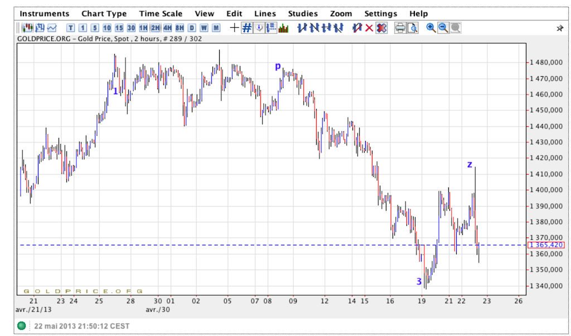Click the 1 365,420 price label
The image size is (571, 336).
546,245
